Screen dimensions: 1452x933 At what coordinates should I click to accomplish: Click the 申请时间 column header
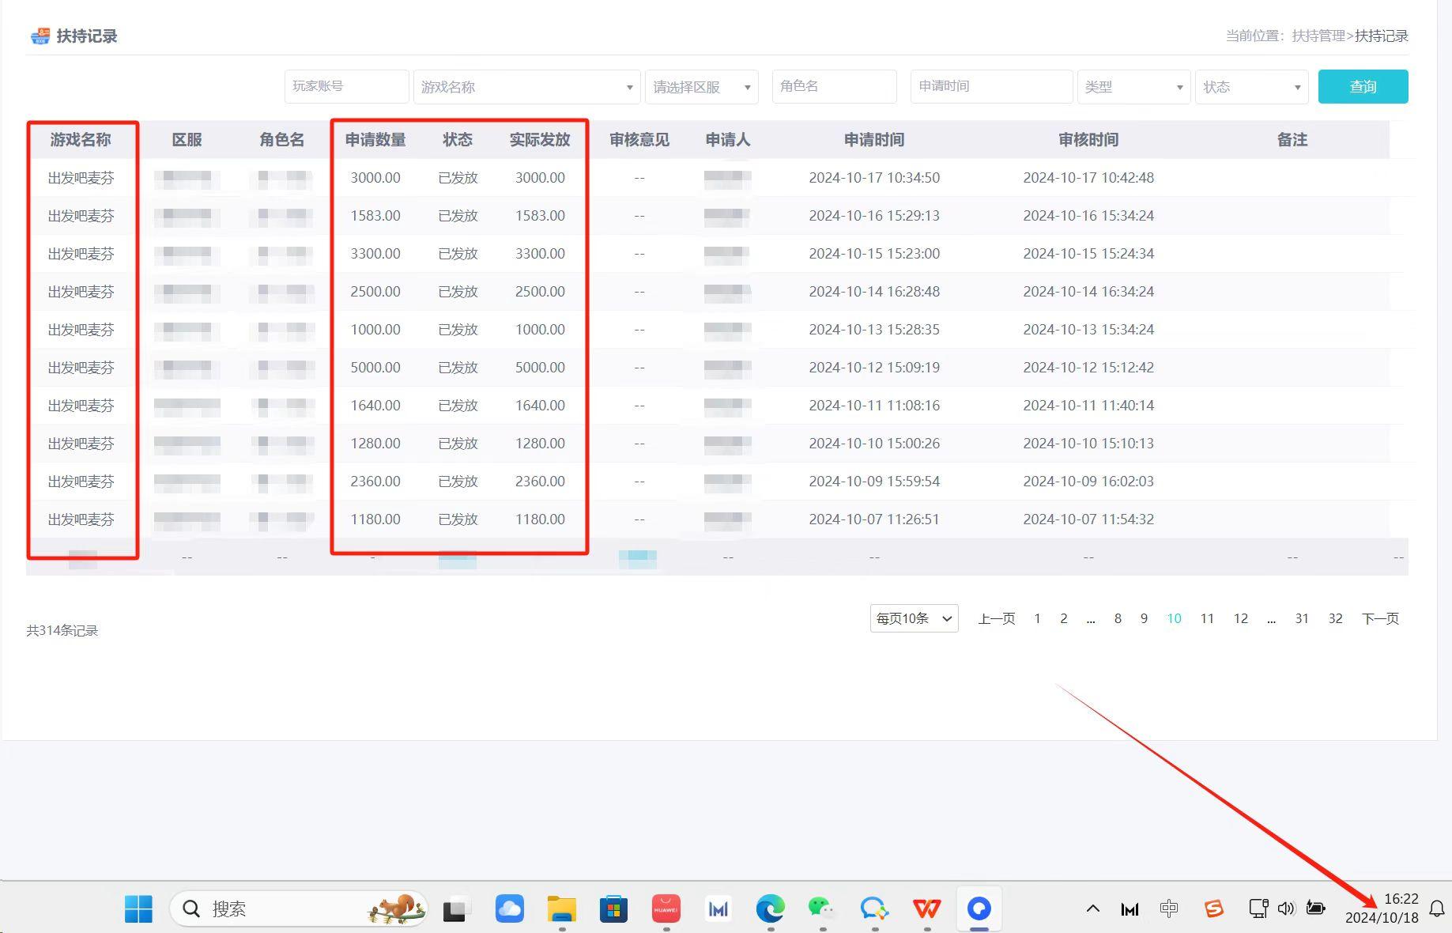pos(874,140)
